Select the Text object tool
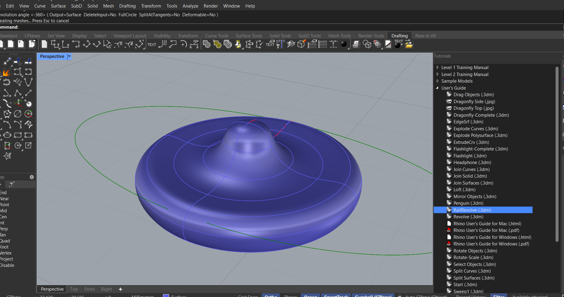 pos(151,44)
